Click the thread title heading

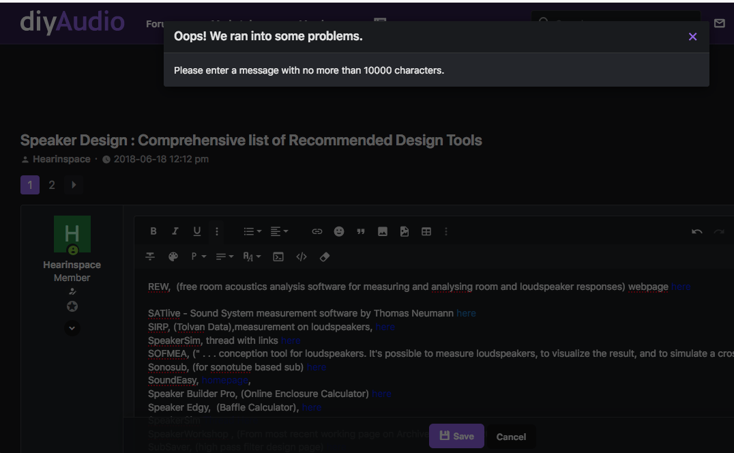click(x=251, y=140)
